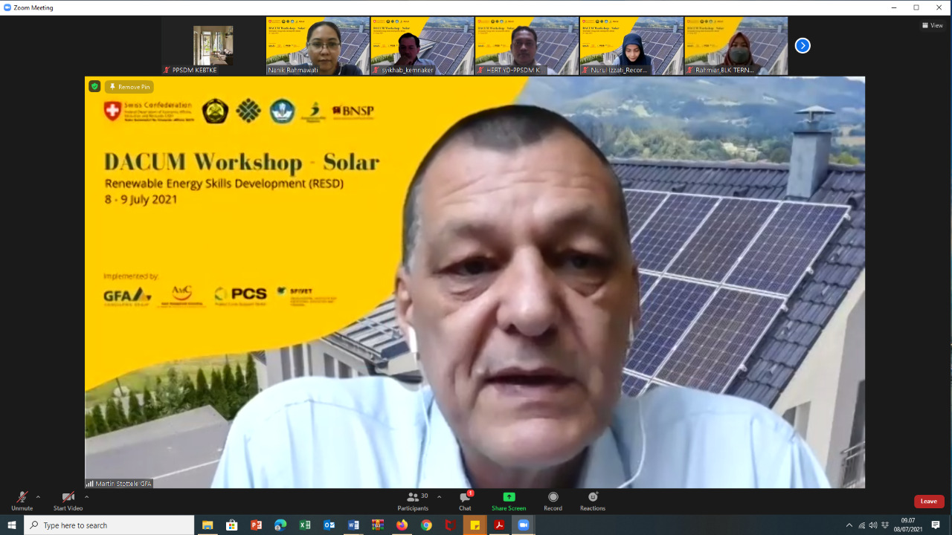Leave the meeting

pyautogui.click(x=928, y=501)
